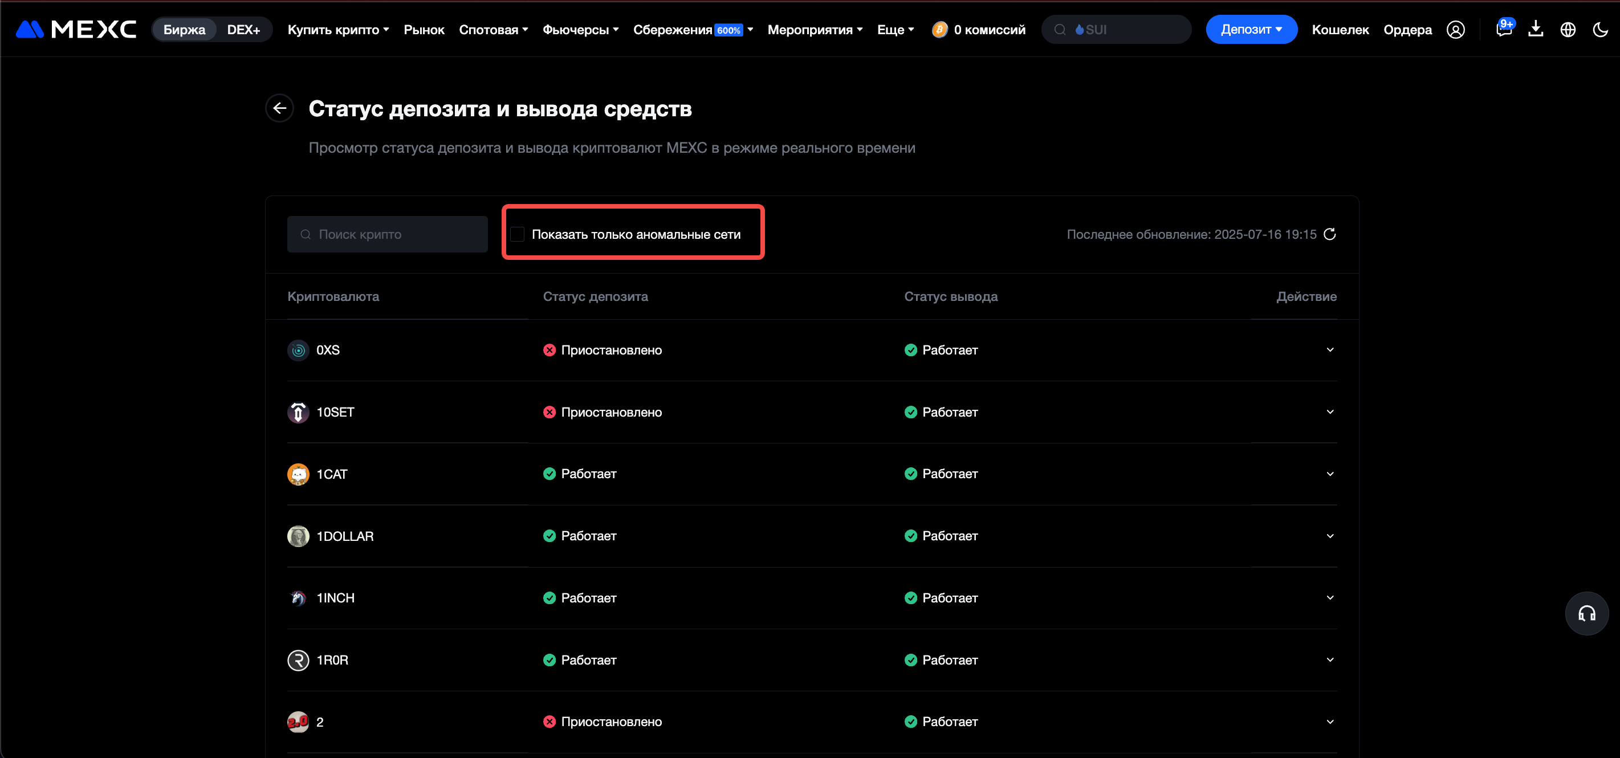Click the download app icon
1620x758 pixels.
(x=1536, y=29)
